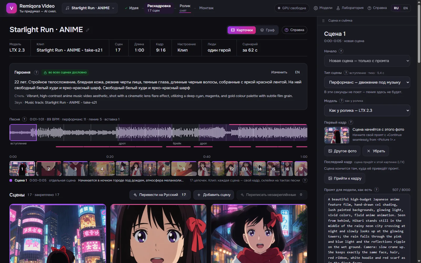Click the help icon next to Тип сцены
The image size is (421, 263).
346,73
